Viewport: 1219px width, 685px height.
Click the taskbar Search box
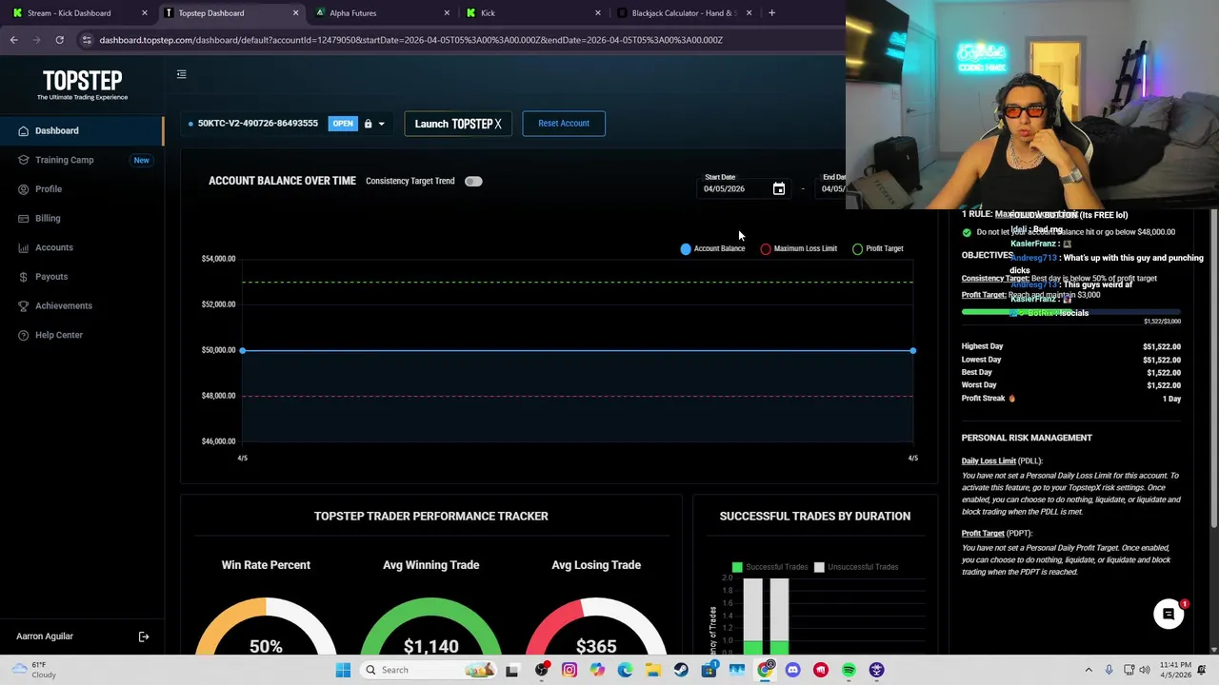pyautogui.click(x=429, y=670)
